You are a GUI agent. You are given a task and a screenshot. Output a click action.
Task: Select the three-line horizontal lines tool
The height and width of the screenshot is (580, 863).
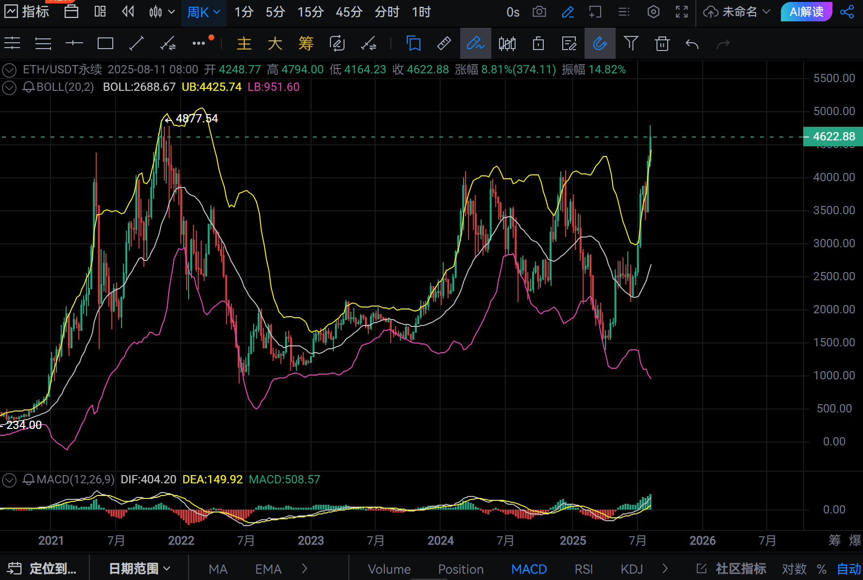click(x=12, y=44)
